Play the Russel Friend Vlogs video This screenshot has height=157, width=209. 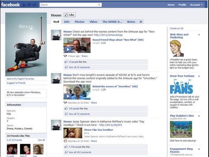tap(77, 45)
